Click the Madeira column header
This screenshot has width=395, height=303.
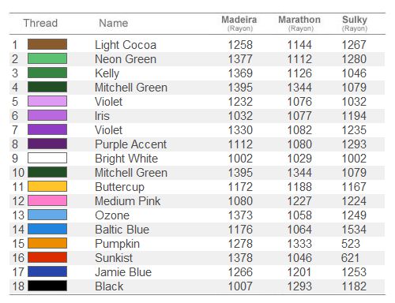pos(239,23)
